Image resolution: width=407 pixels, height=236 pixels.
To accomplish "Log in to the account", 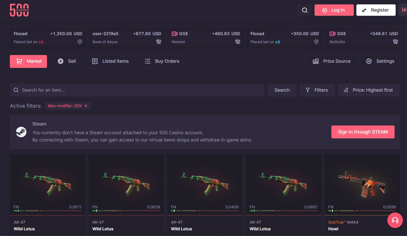I will coord(334,10).
